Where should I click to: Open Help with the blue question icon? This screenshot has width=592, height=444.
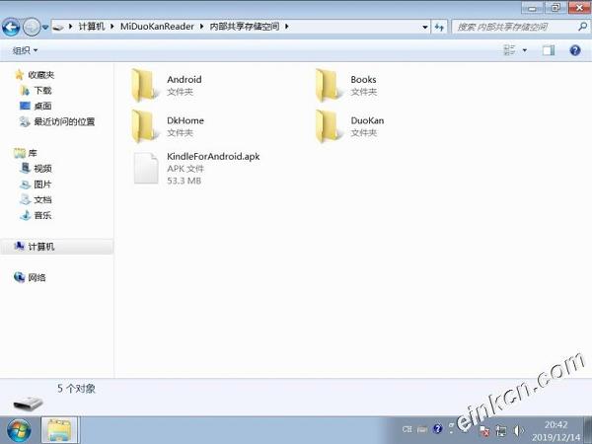pos(575,50)
